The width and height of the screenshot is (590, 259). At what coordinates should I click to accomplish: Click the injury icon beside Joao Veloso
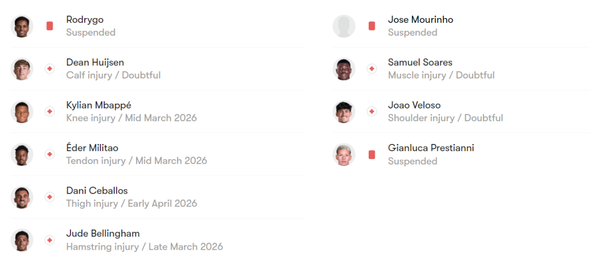[372, 112]
